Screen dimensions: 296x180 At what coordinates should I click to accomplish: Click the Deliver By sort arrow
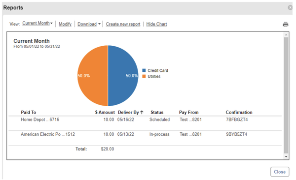point(142,113)
